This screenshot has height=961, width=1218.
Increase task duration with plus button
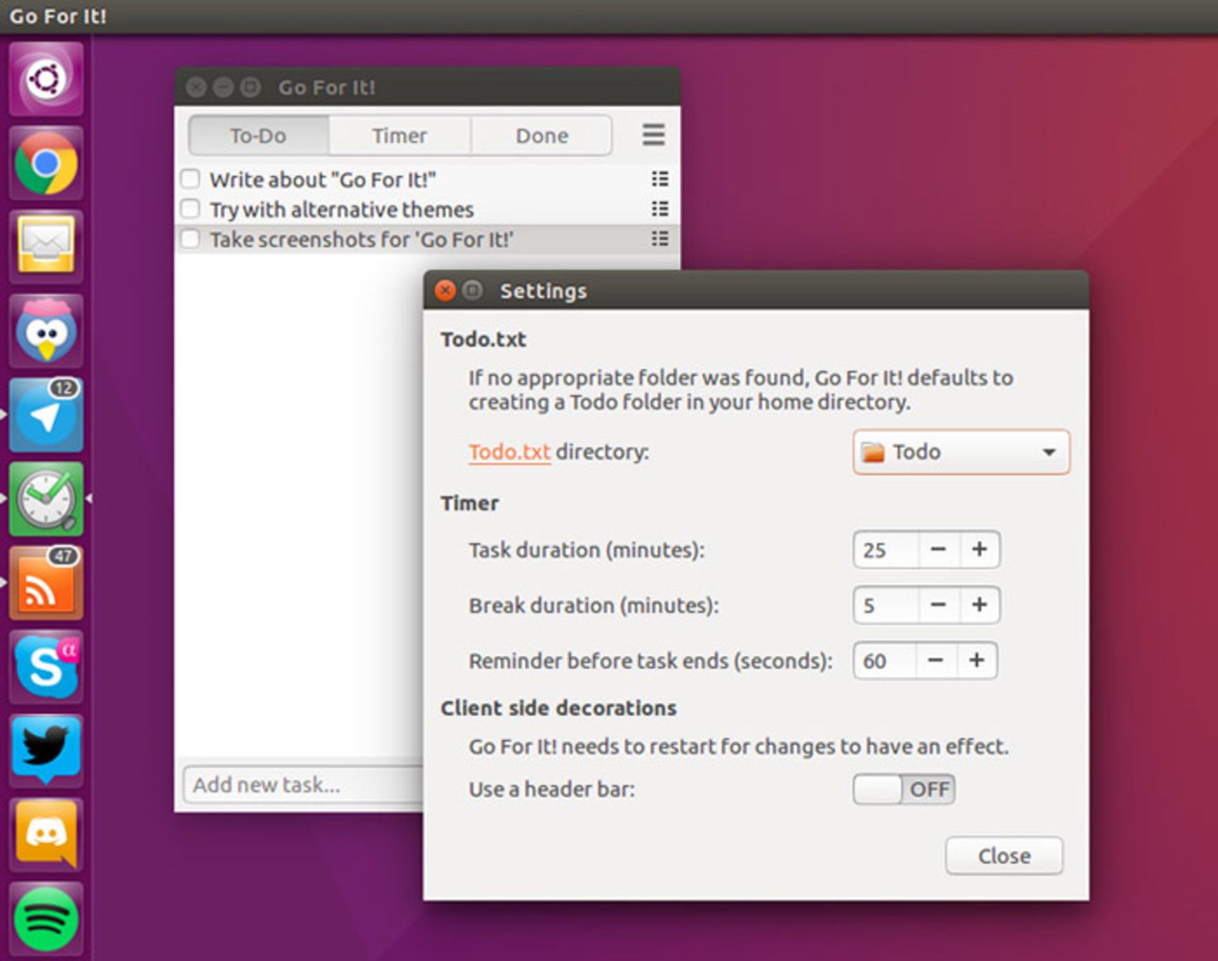click(979, 550)
